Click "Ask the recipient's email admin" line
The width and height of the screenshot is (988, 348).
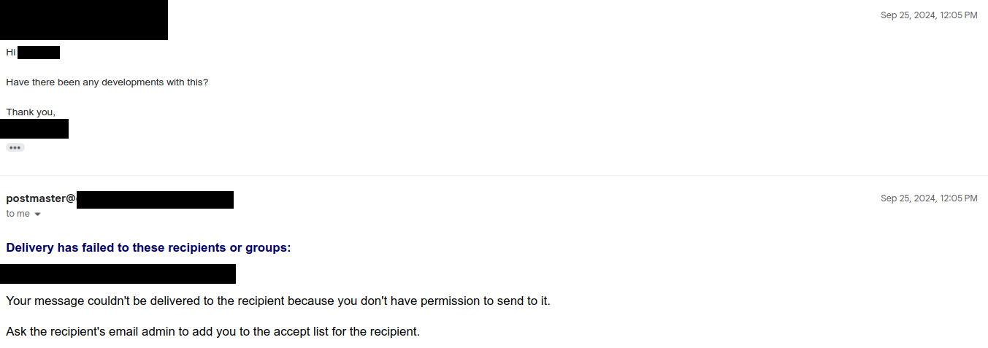tap(212, 331)
